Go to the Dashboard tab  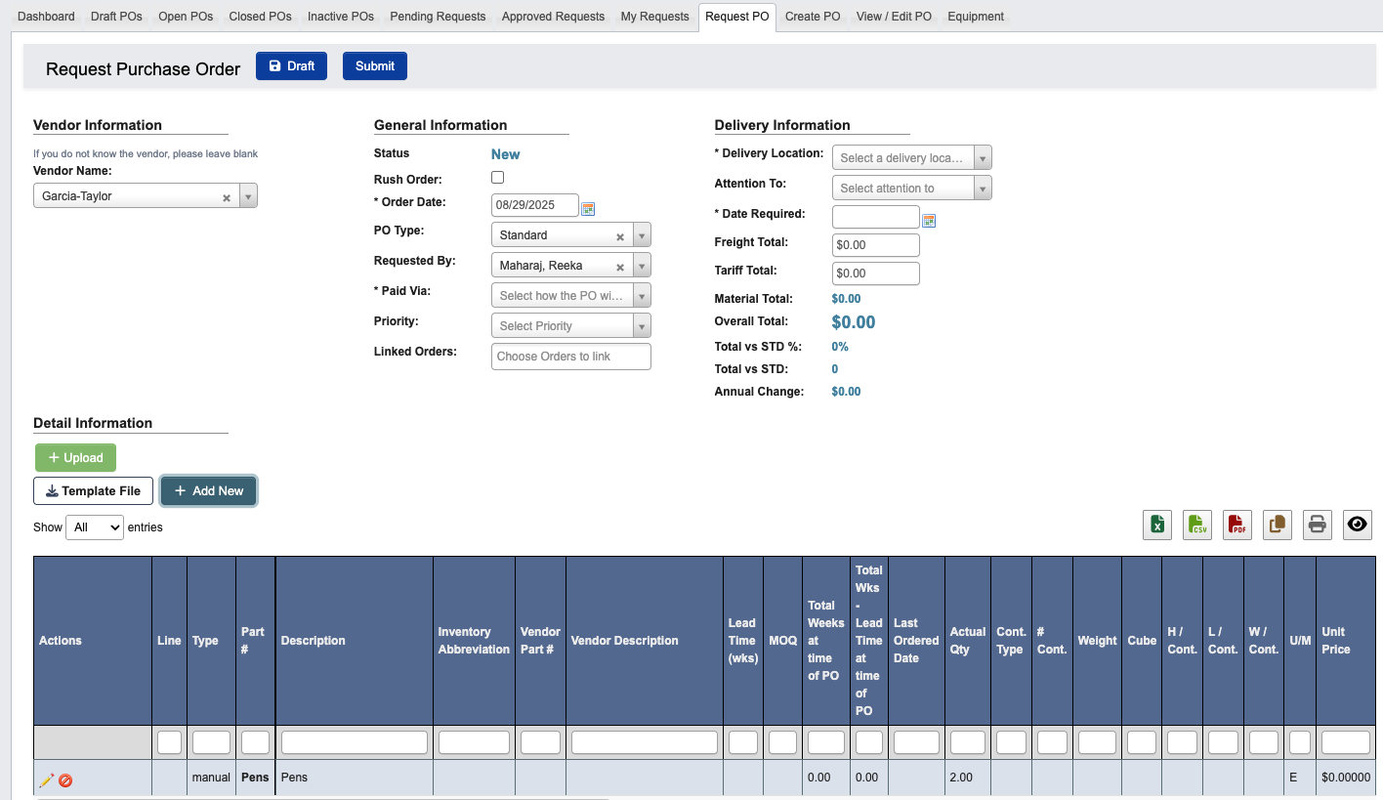point(46,17)
